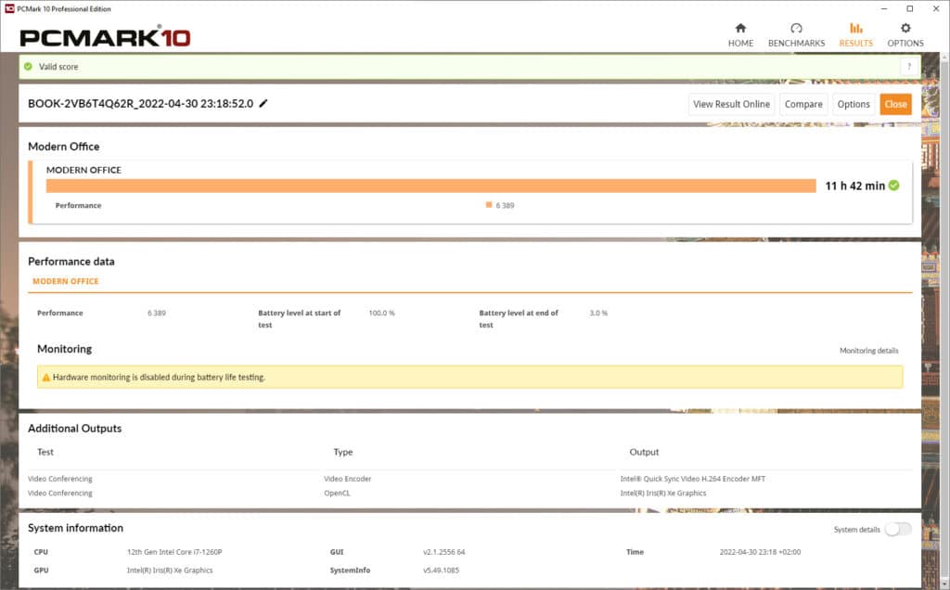This screenshot has width=950, height=590.
Task: Click the hardware monitoring warning triangle icon
Action: [x=46, y=378]
